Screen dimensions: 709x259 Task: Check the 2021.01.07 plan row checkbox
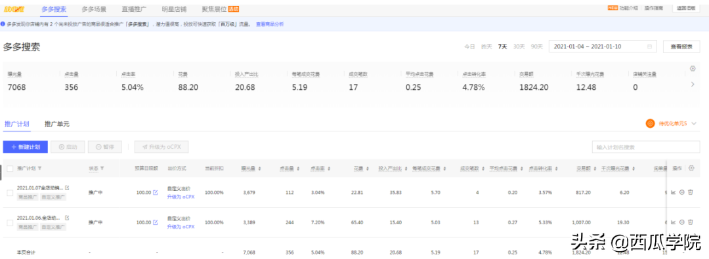10,193
